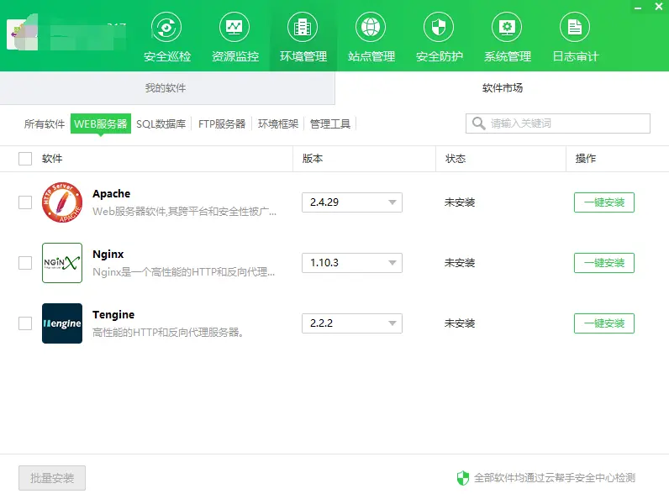
Task: Select the SQL数据库 category filter
Action: coord(161,124)
